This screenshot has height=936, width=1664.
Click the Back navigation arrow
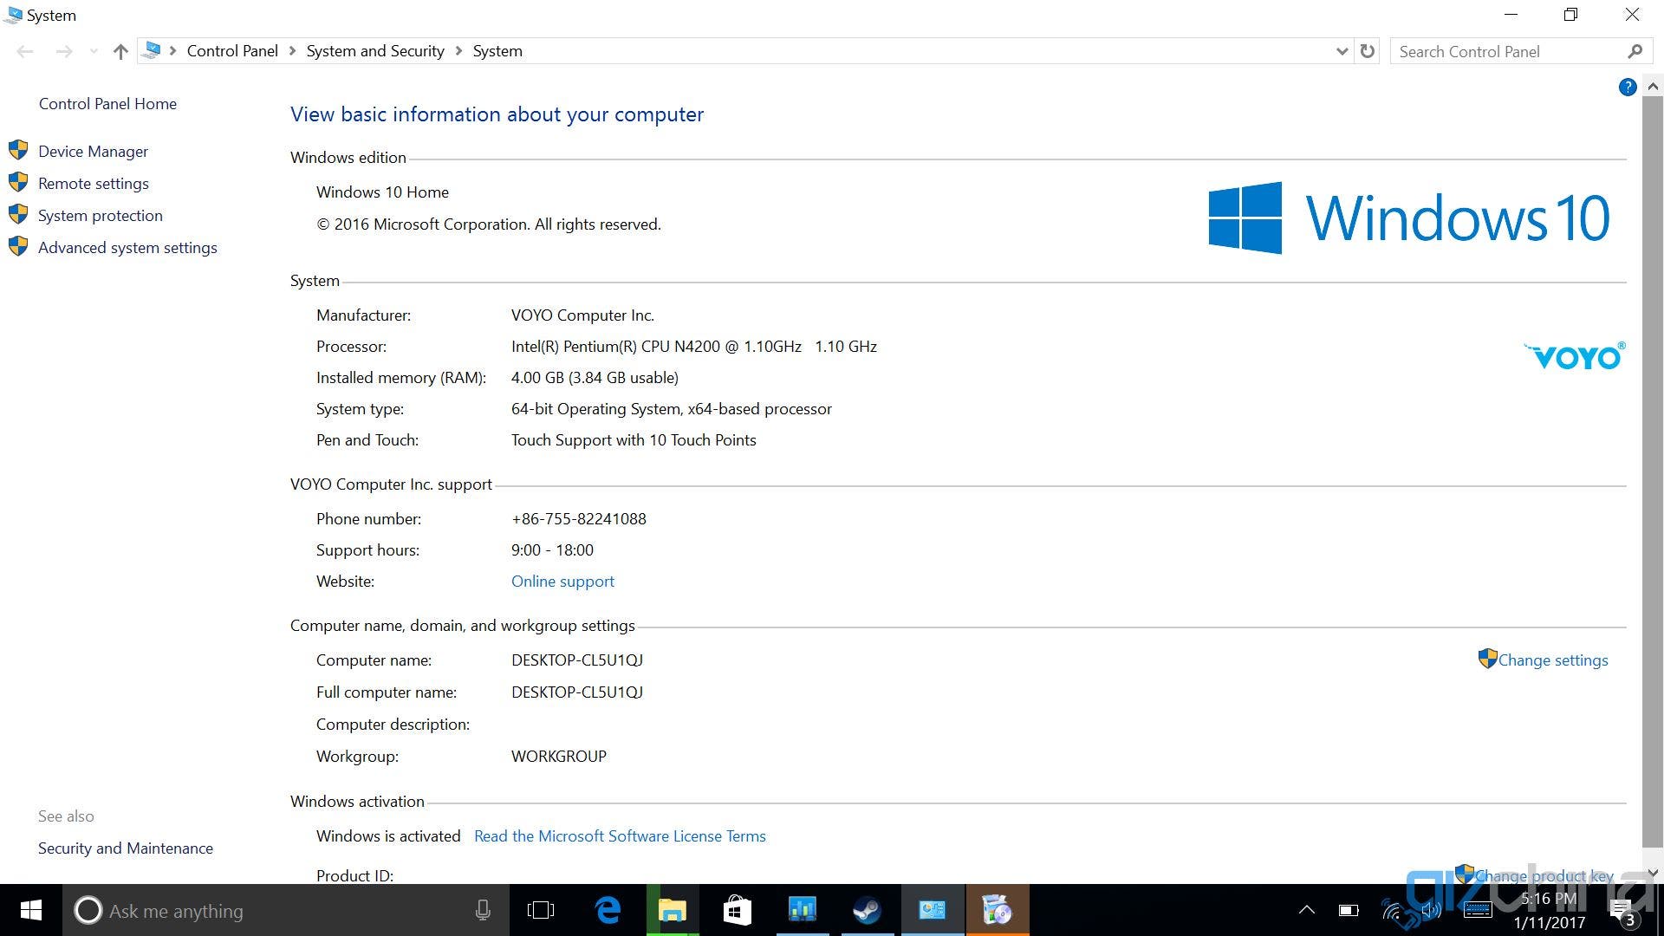click(x=25, y=51)
